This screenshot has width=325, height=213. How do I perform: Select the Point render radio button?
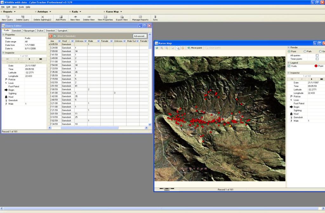(x=289, y=51)
